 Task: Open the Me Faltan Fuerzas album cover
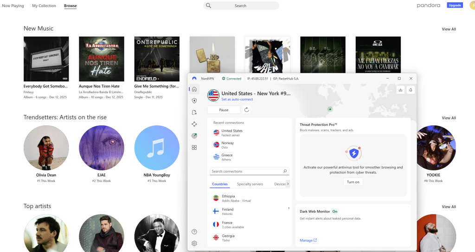point(378,55)
